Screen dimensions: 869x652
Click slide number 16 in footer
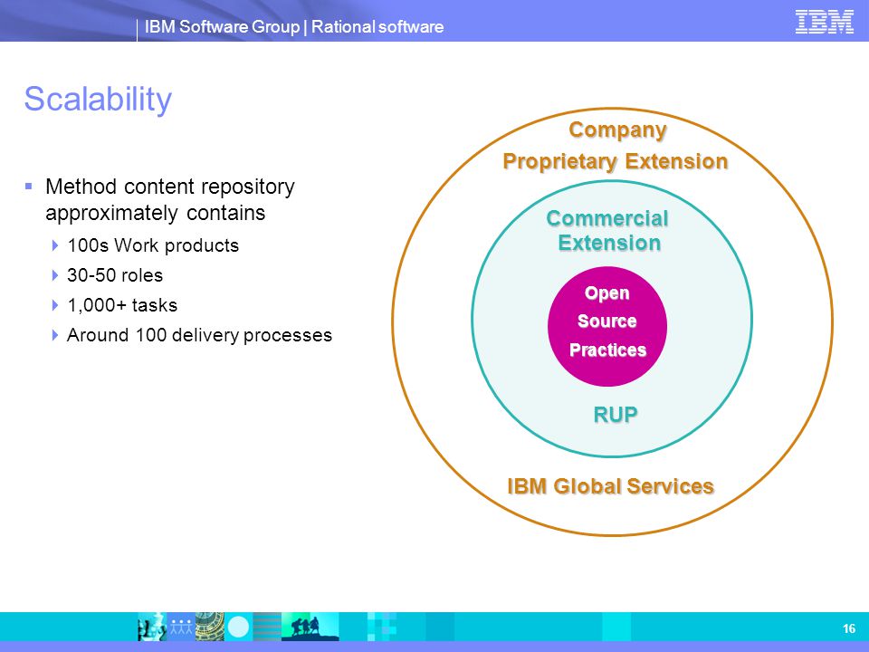coord(848,628)
